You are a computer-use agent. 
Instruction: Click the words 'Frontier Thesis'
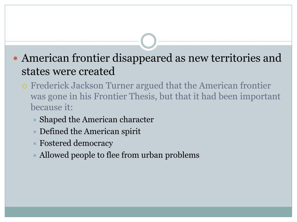[x=125, y=97]
